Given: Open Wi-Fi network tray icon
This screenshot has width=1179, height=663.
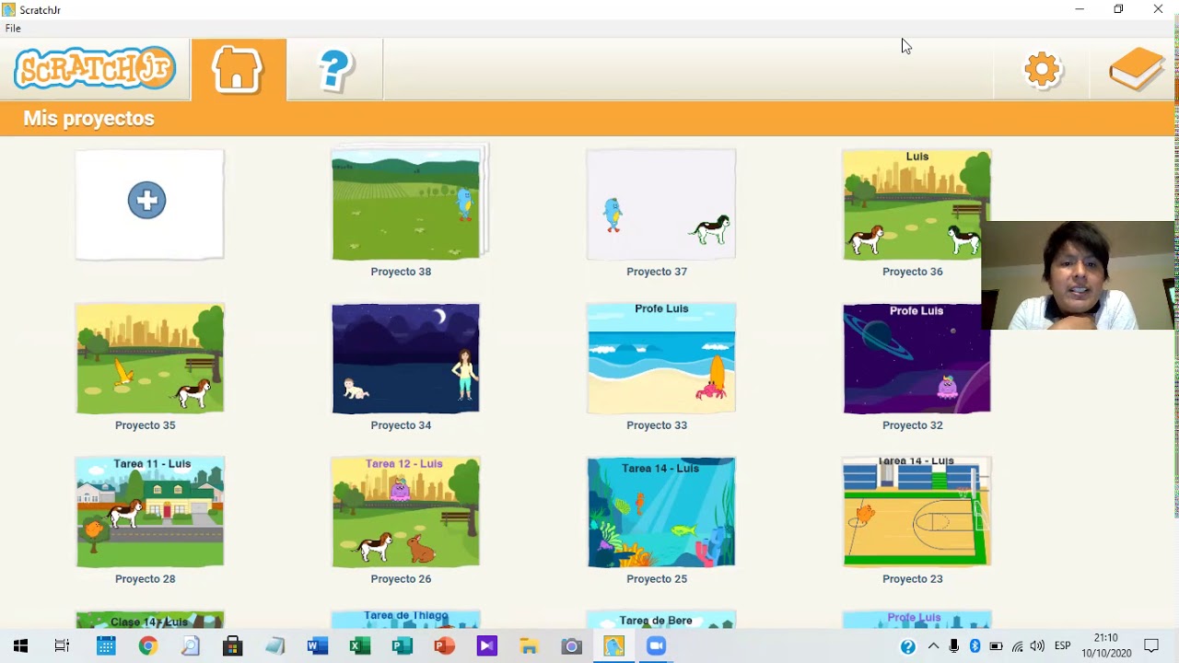Looking at the screenshot, I should (x=1017, y=646).
